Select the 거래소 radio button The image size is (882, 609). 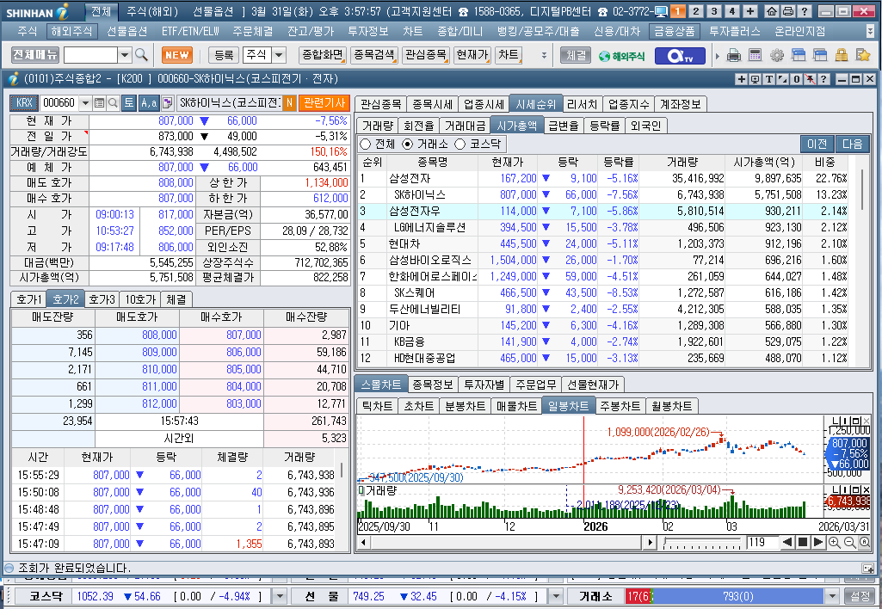pos(407,144)
